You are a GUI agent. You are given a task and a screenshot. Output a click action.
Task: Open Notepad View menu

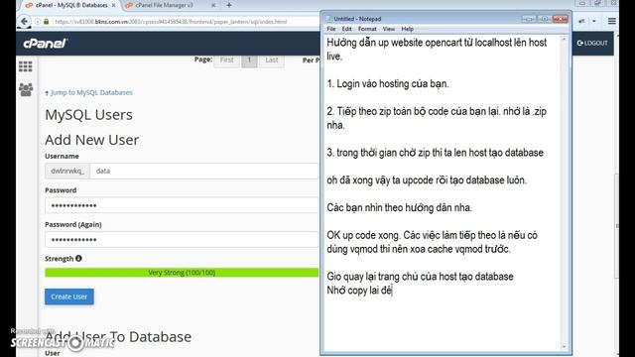pos(389,29)
